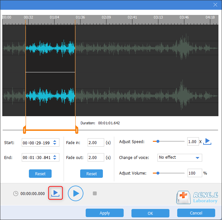Open the Change of voice dropdown
The height and width of the screenshot is (220, 222).
click(x=180, y=158)
